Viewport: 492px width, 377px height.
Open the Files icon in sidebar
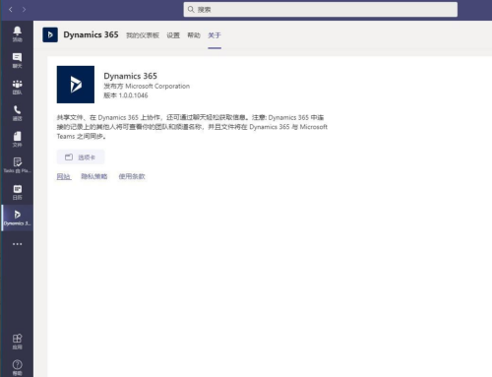pyautogui.click(x=17, y=140)
